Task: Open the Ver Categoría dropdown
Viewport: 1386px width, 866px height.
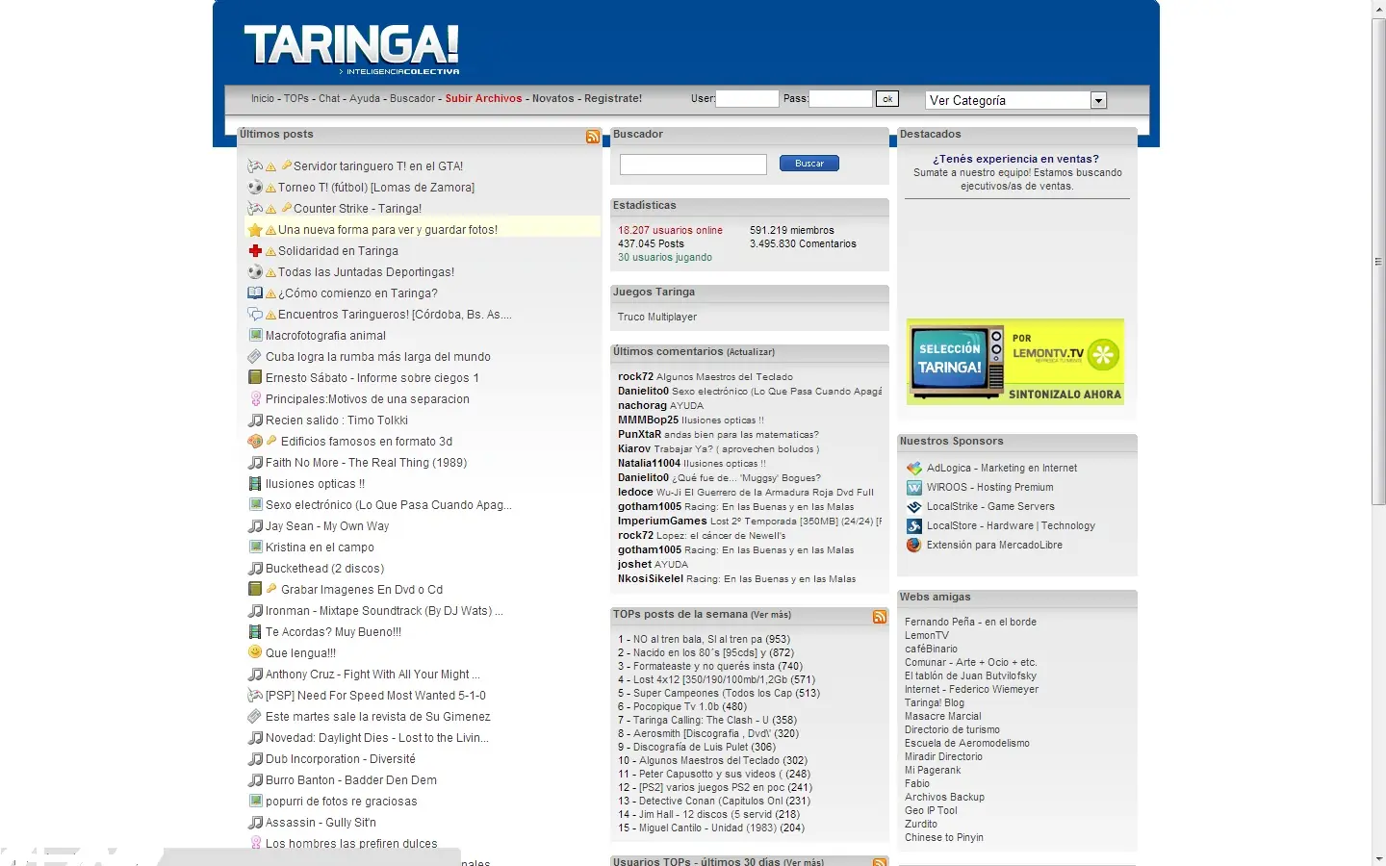Action: [1016, 100]
